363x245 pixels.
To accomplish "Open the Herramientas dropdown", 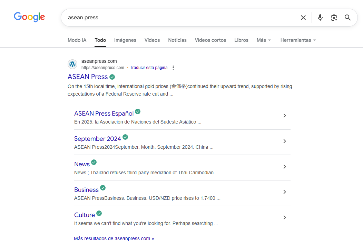I will pos(298,40).
